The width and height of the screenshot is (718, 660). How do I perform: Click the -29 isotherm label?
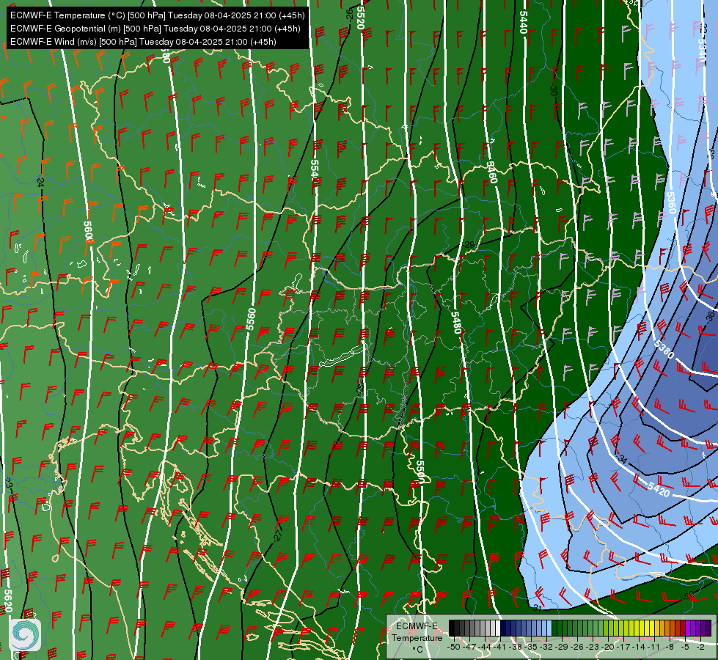tap(469, 245)
